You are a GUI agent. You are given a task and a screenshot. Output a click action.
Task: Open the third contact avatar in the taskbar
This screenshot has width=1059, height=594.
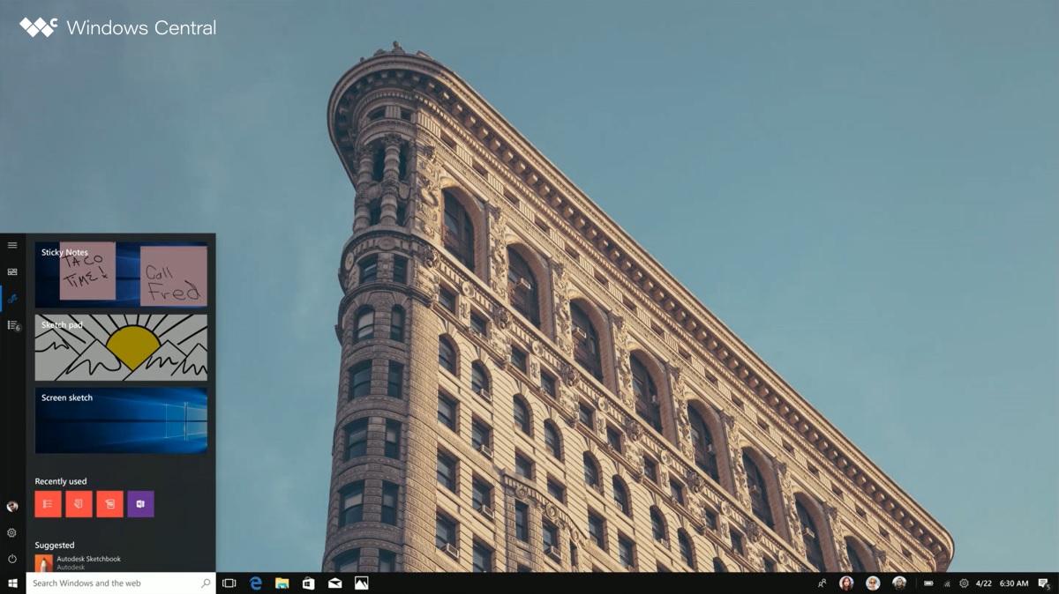[x=899, y=583]
